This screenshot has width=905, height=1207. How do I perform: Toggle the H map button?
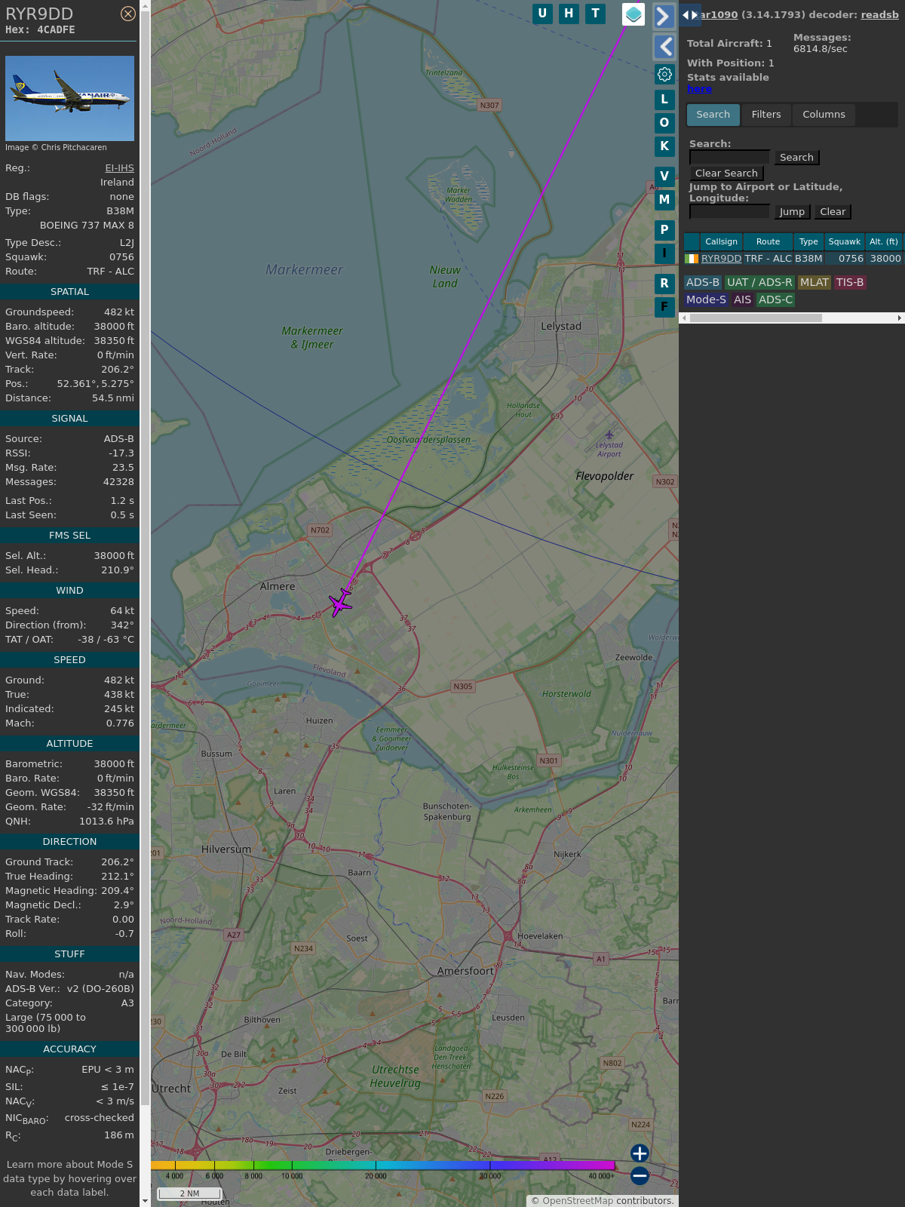pyautogui.click(x=569, y=14)
